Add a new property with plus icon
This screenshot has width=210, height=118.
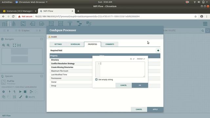(158, 50)
